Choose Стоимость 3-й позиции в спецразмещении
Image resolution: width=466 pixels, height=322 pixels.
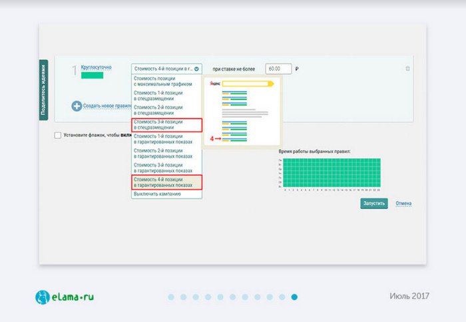pyautogui.click(x=166, y=125)
